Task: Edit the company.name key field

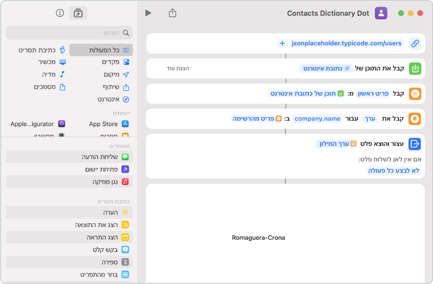Action: [x=318, y=119]
